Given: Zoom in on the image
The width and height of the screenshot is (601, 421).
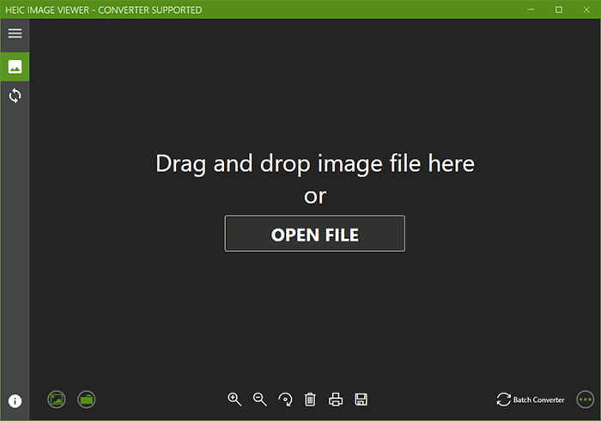Looking at the screenshot, I should click(x=234, y=399).
